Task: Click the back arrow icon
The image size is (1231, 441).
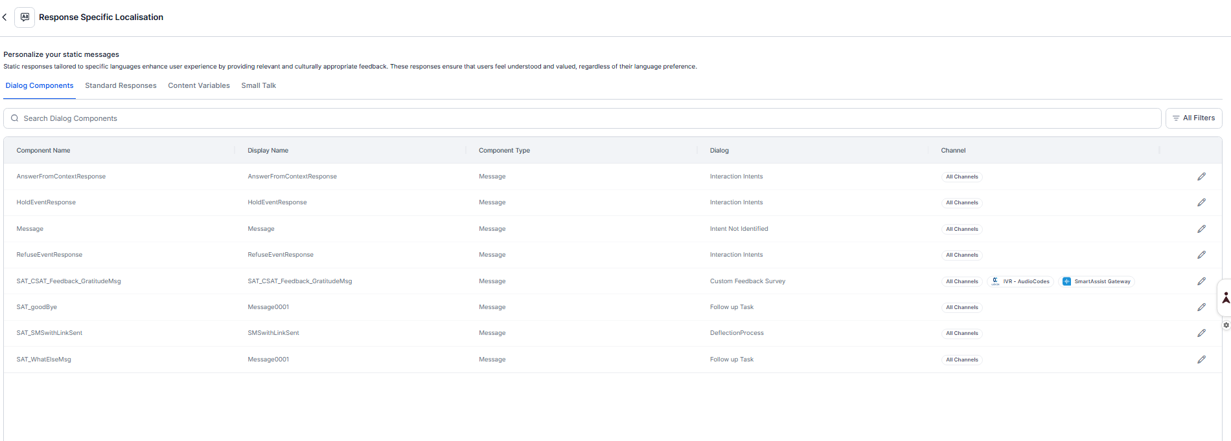Action: pyautogui.click(x=5, y=17)
